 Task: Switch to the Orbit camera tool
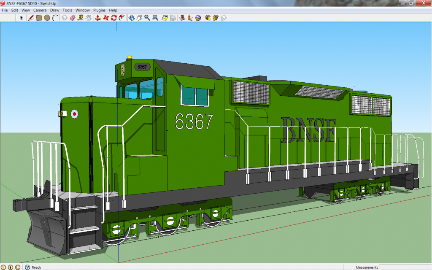(132, 18)
